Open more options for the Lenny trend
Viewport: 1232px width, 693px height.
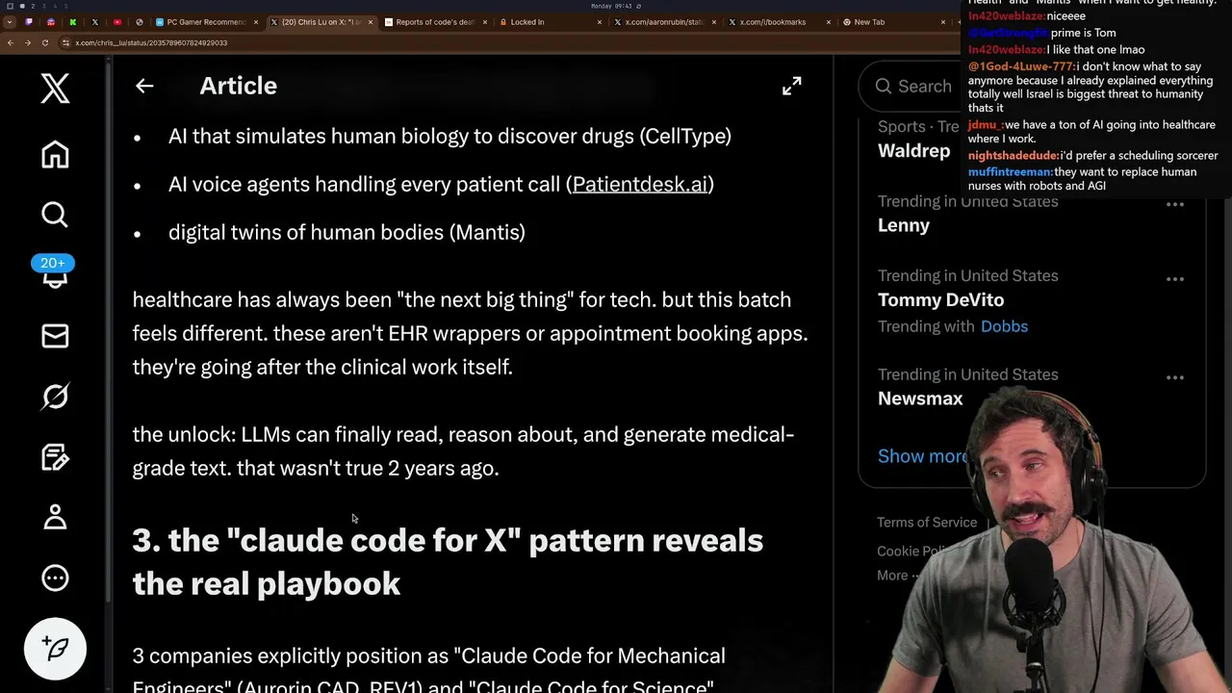click(1175, 204)
